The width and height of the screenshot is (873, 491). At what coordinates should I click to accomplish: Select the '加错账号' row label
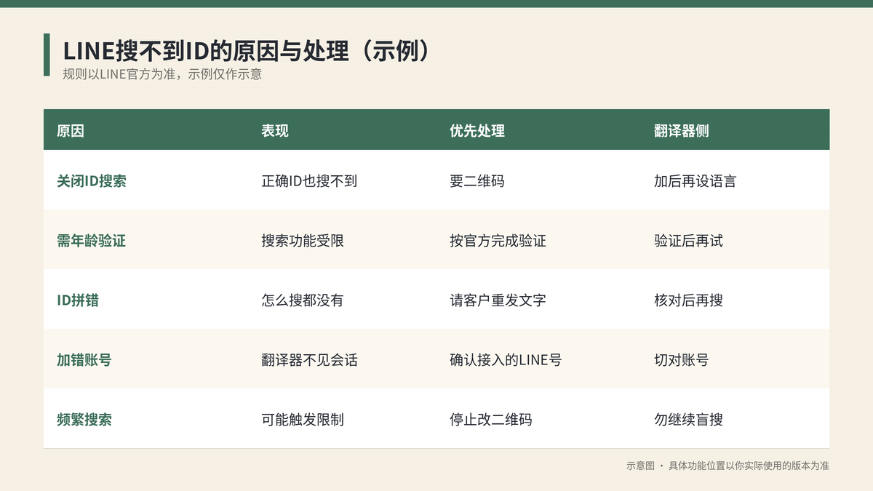[84, 360]
